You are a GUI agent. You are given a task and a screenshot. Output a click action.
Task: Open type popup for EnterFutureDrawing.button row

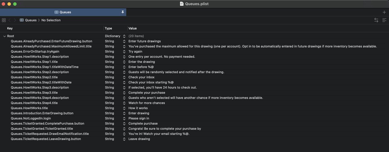pos(124,41)
